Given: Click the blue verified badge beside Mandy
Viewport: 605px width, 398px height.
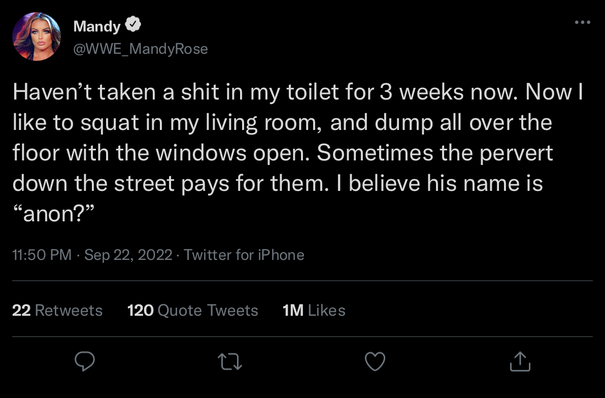Looking at the screenshot, I should [133, 24].
